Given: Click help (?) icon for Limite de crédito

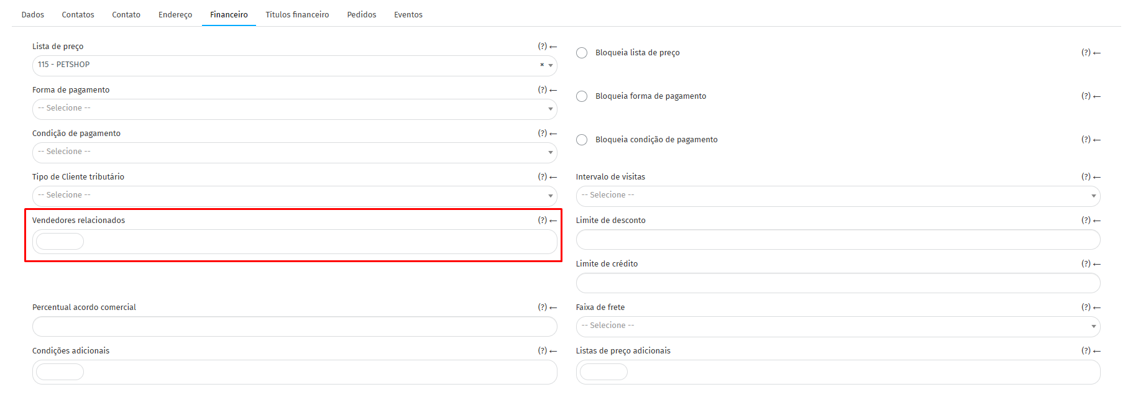Looking at the screenshot, I should pyautogui.click(x=1086, y=264).
